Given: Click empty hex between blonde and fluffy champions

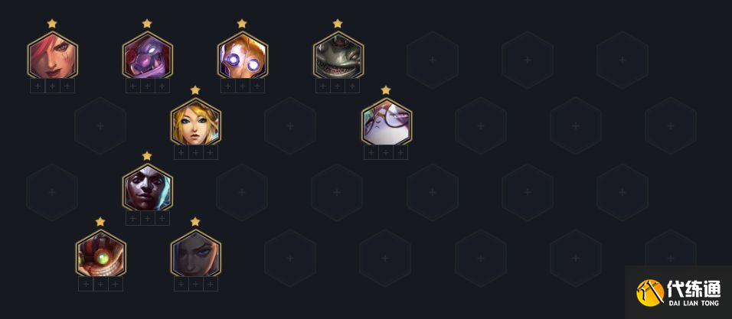Looking at the screenshot, I should (290, 126).
